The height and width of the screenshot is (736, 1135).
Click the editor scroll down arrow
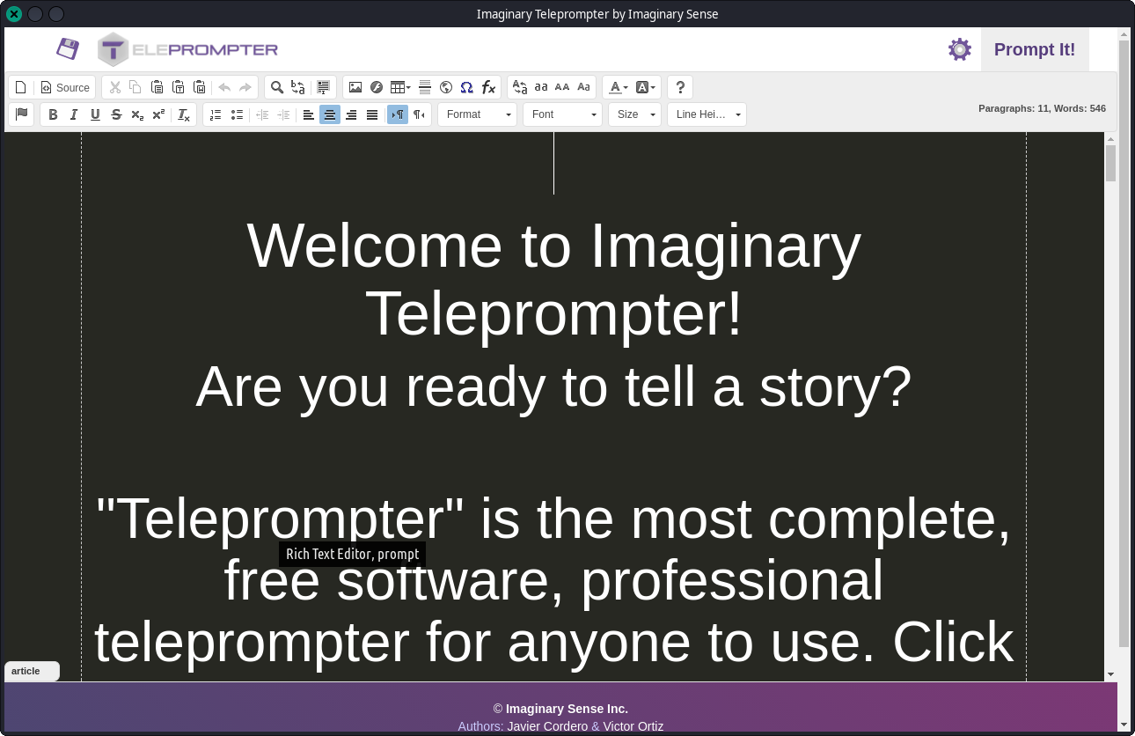point(1110,674)
